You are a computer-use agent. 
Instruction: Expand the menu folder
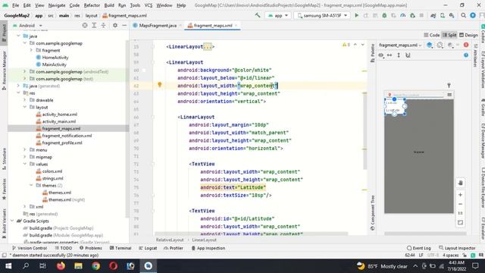coord(25,150)
